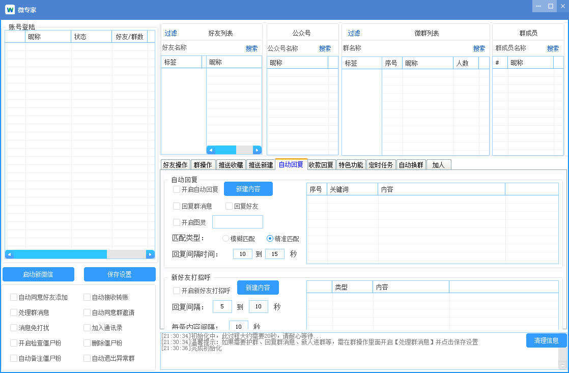This screenshot has width=569, height=373.
Task: Toggle 加入通讯录 checkbox
Action: click(x=87, y=328)
